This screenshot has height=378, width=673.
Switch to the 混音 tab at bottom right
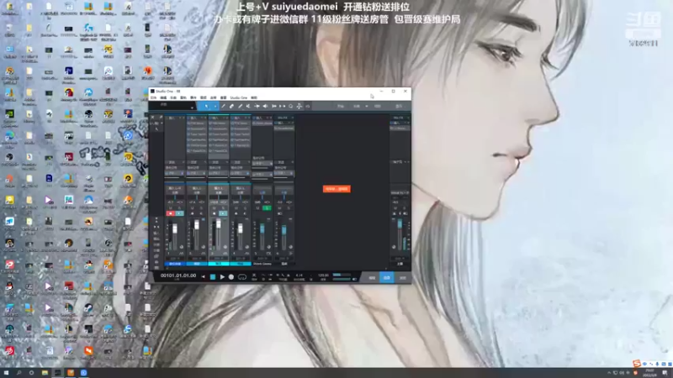click(x=387, y=278)
